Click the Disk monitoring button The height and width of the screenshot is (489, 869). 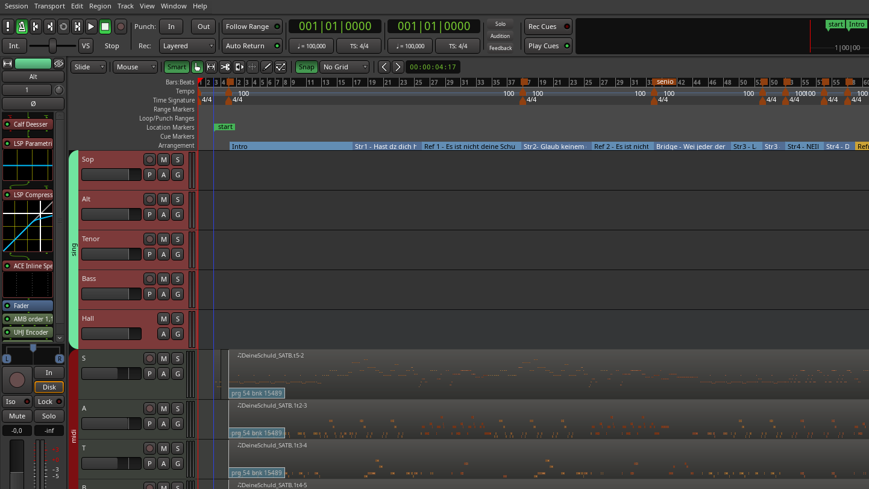[x=49, y=387]
